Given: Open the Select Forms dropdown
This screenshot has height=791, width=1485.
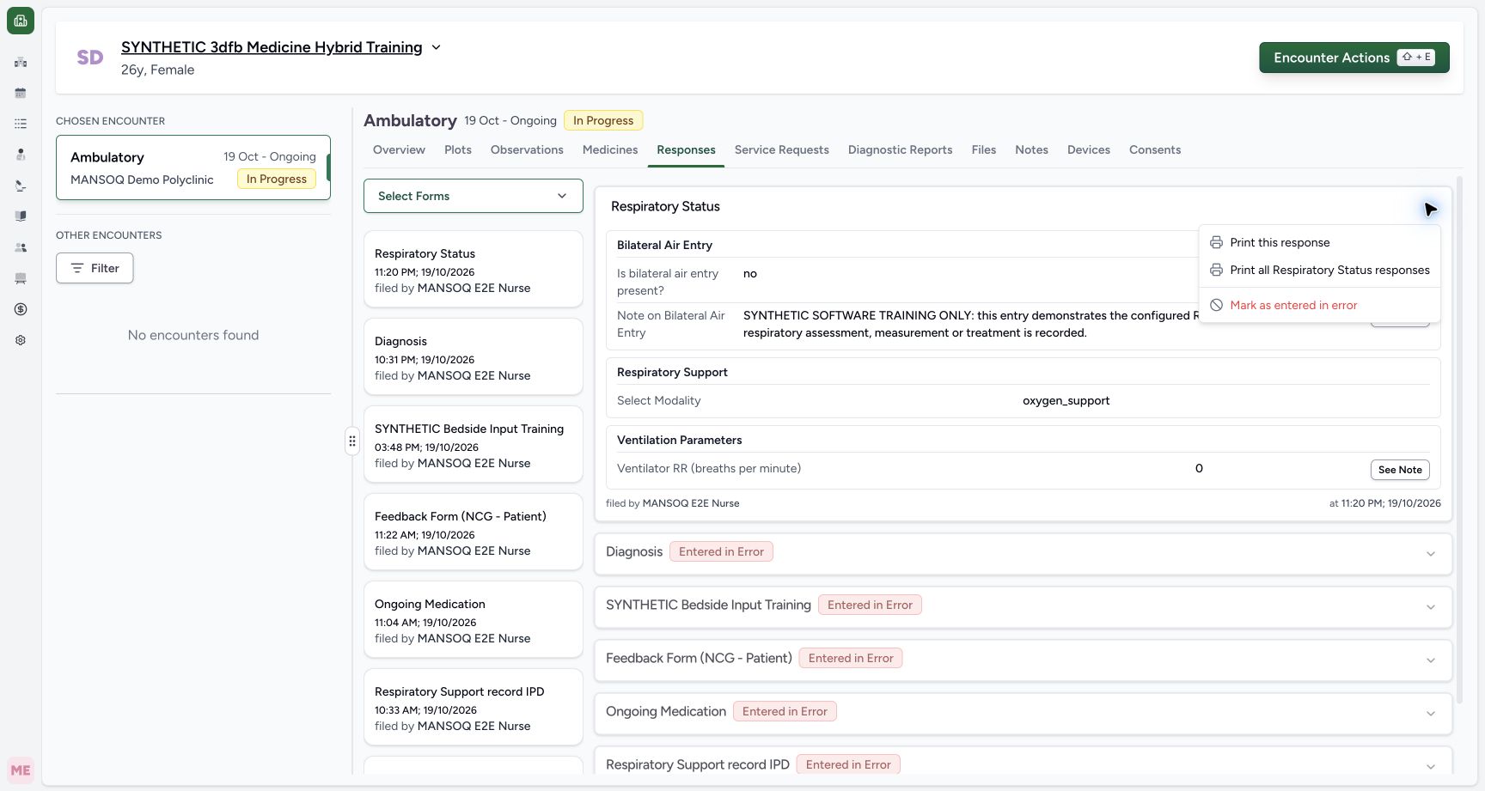Looking at the screenshot, I should point(474,196).
